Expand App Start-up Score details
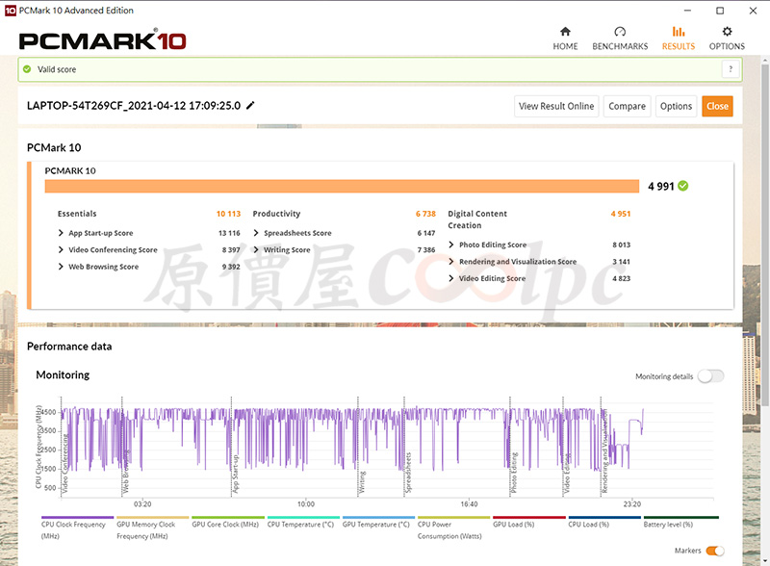The width and height of the screenshot is (770, 566). (61, 233)
